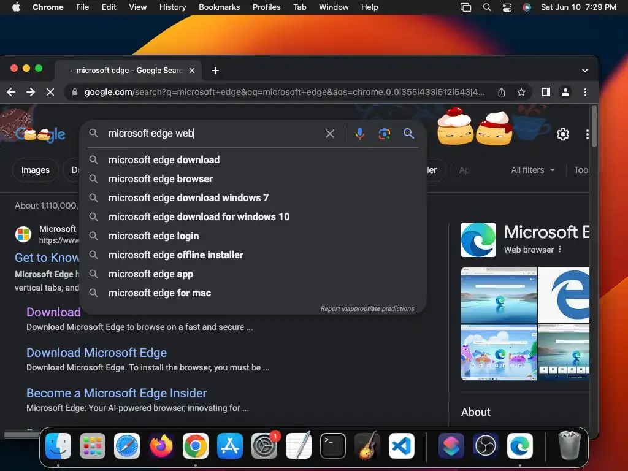This screenshot has height=471, width=628.
Task: Expand the All filters dropdown
Action: 533,170
